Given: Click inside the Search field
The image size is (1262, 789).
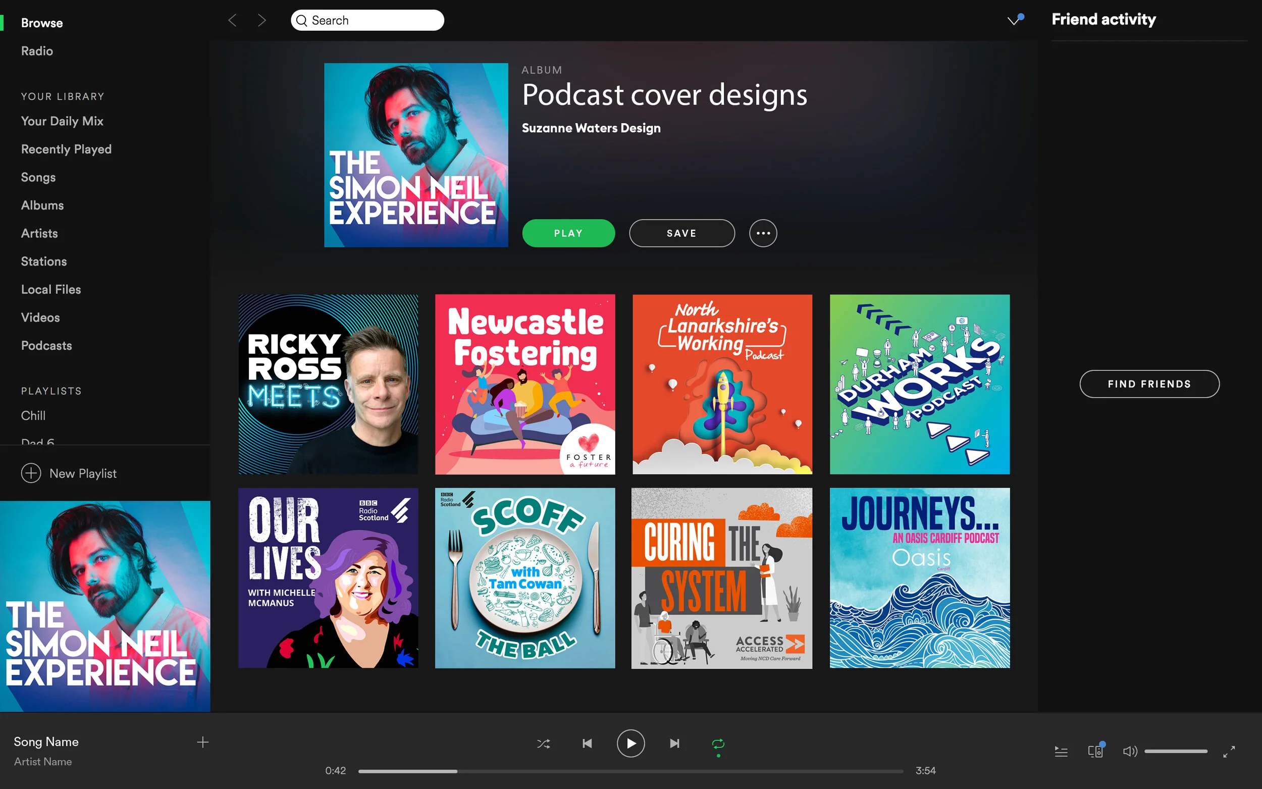Looking at the screenshot, I should pyautogui.click(x=368, y=20).
